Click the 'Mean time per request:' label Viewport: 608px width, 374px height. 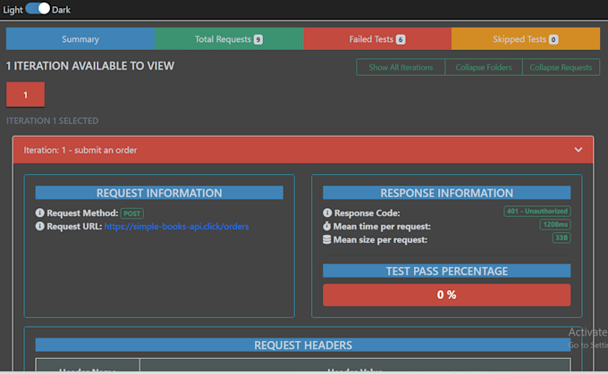pos(382,226)
